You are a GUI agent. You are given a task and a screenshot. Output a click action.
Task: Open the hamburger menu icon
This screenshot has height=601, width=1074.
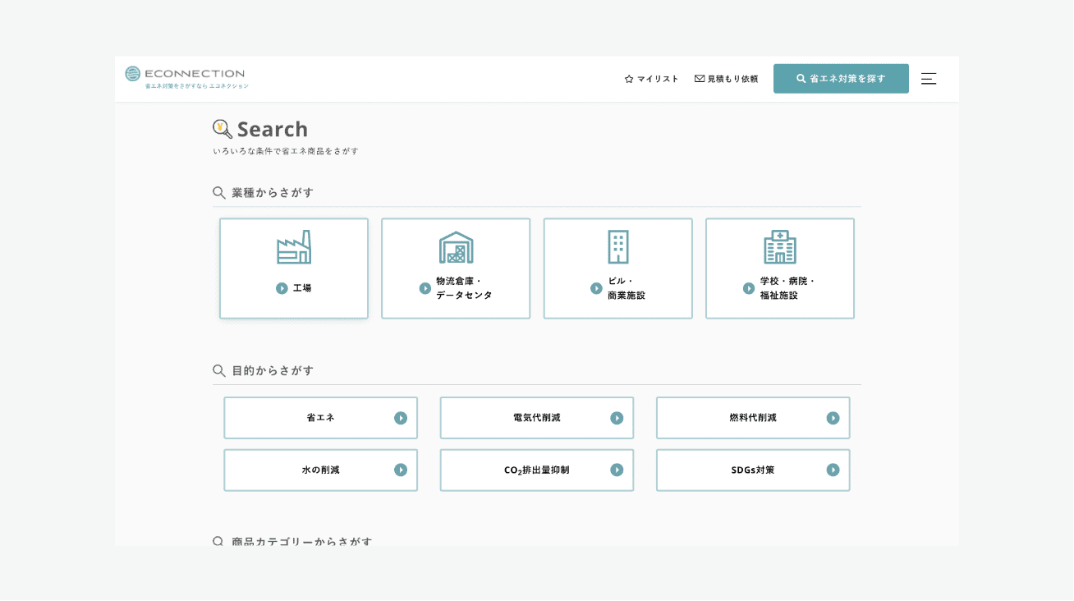point(929,79)
